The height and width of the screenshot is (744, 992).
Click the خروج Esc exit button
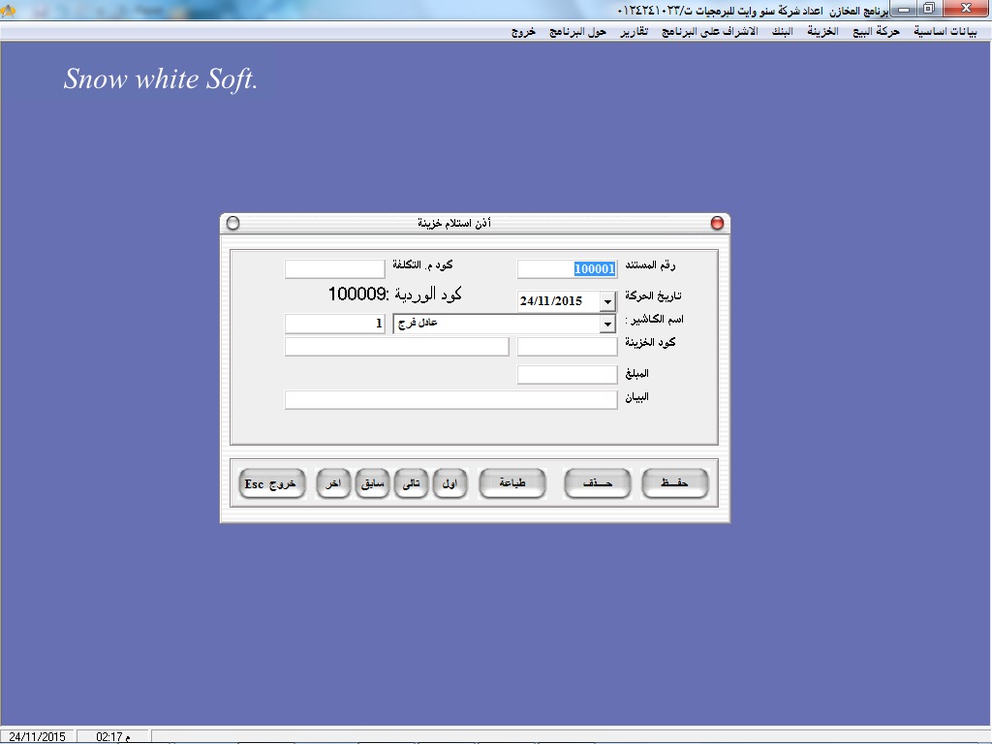272,483
